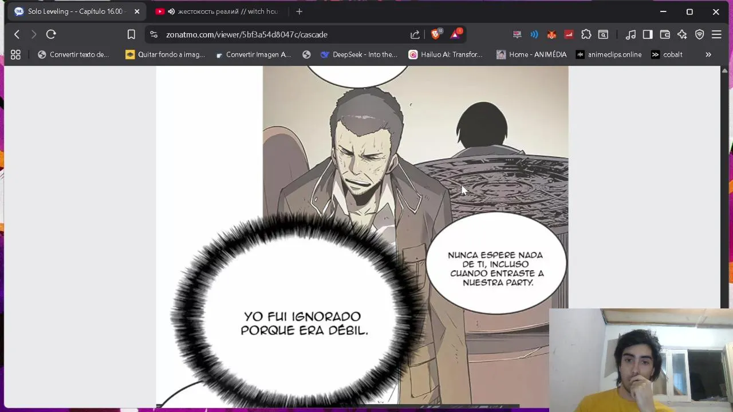Open the browser main hamburger menu
The width and height of the screenshot is (733, 412).
716,34
